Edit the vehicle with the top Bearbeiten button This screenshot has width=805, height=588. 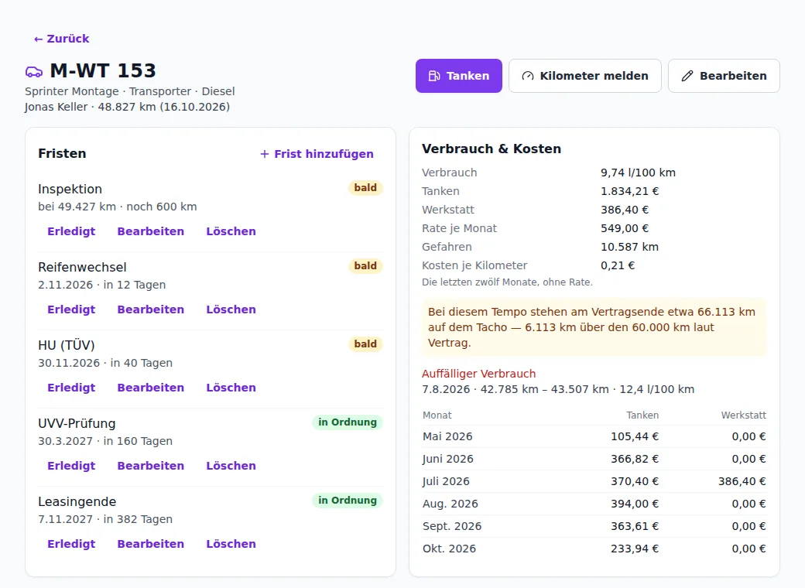(724, 76)
